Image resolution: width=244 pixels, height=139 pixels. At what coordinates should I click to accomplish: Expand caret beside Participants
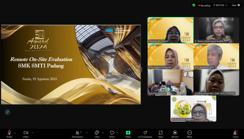87,133
